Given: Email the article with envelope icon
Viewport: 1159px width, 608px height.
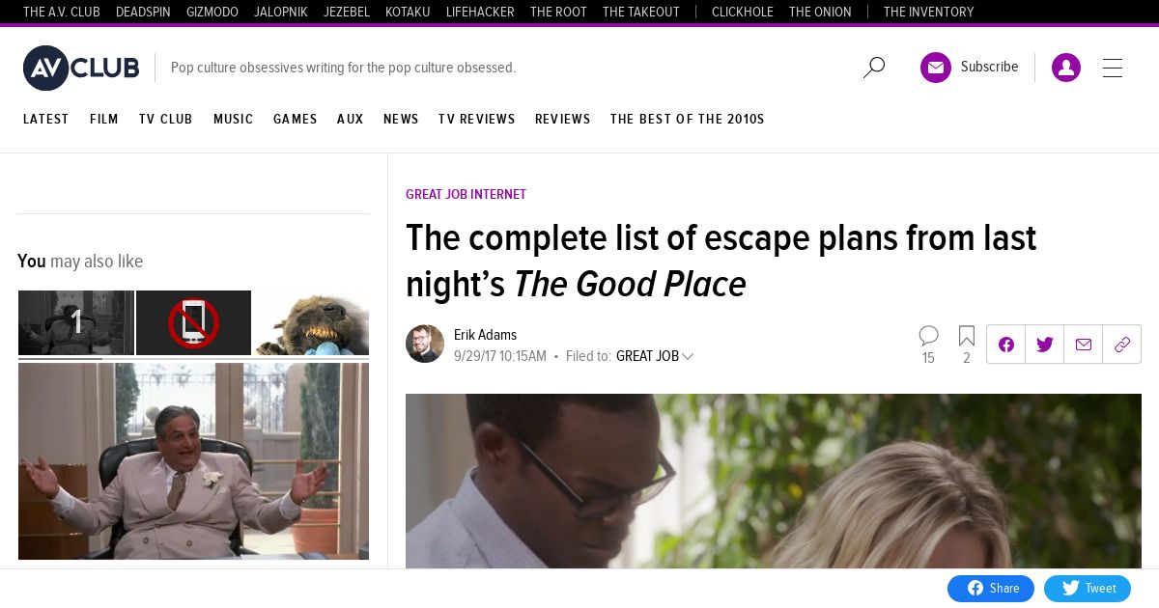Looking at the screenshot, I should [x=1084, y=345].
